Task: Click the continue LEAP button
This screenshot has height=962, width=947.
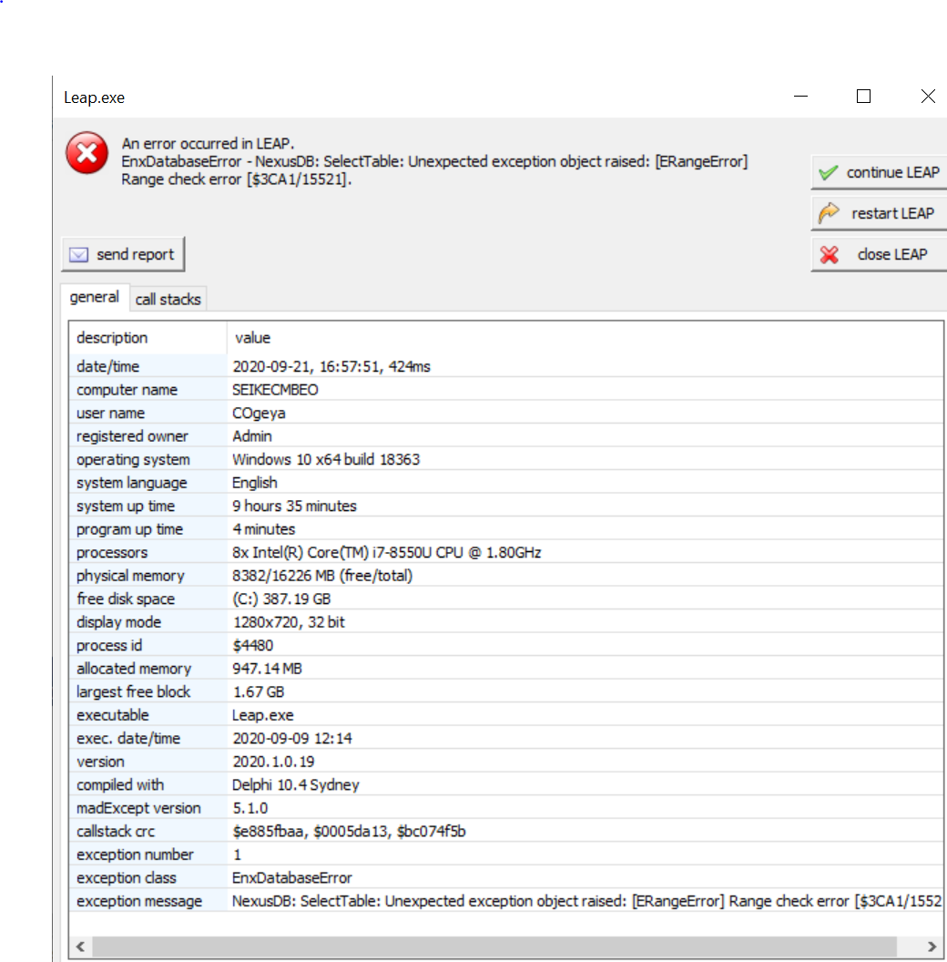Action: tap(879, 172)
